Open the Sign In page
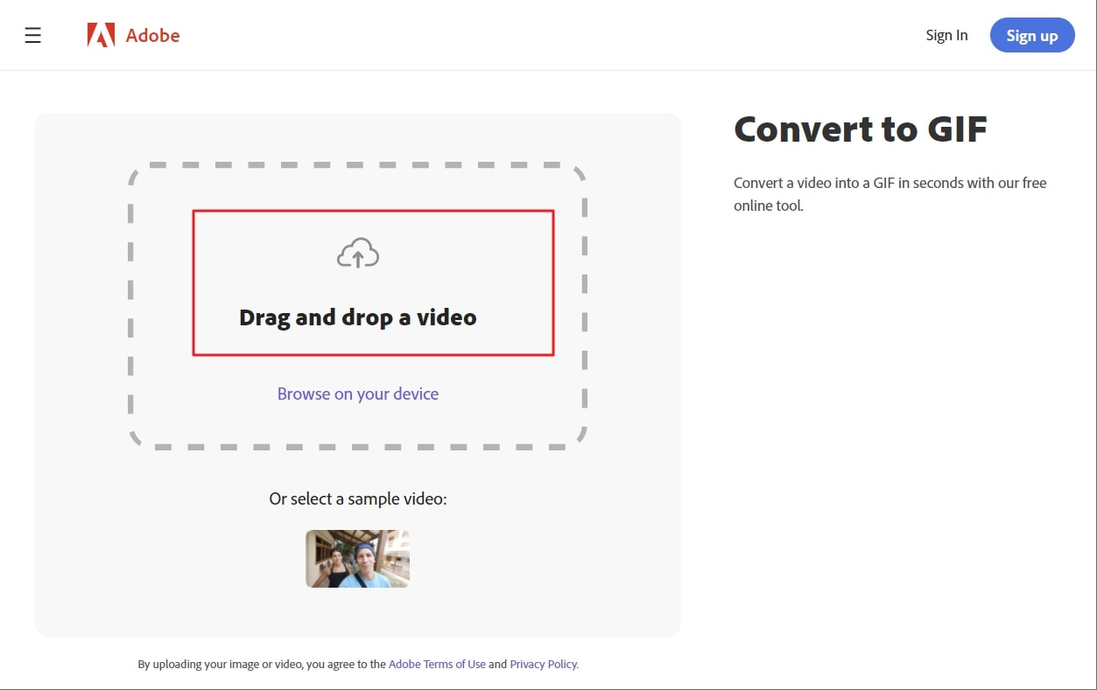 point(946,36)
